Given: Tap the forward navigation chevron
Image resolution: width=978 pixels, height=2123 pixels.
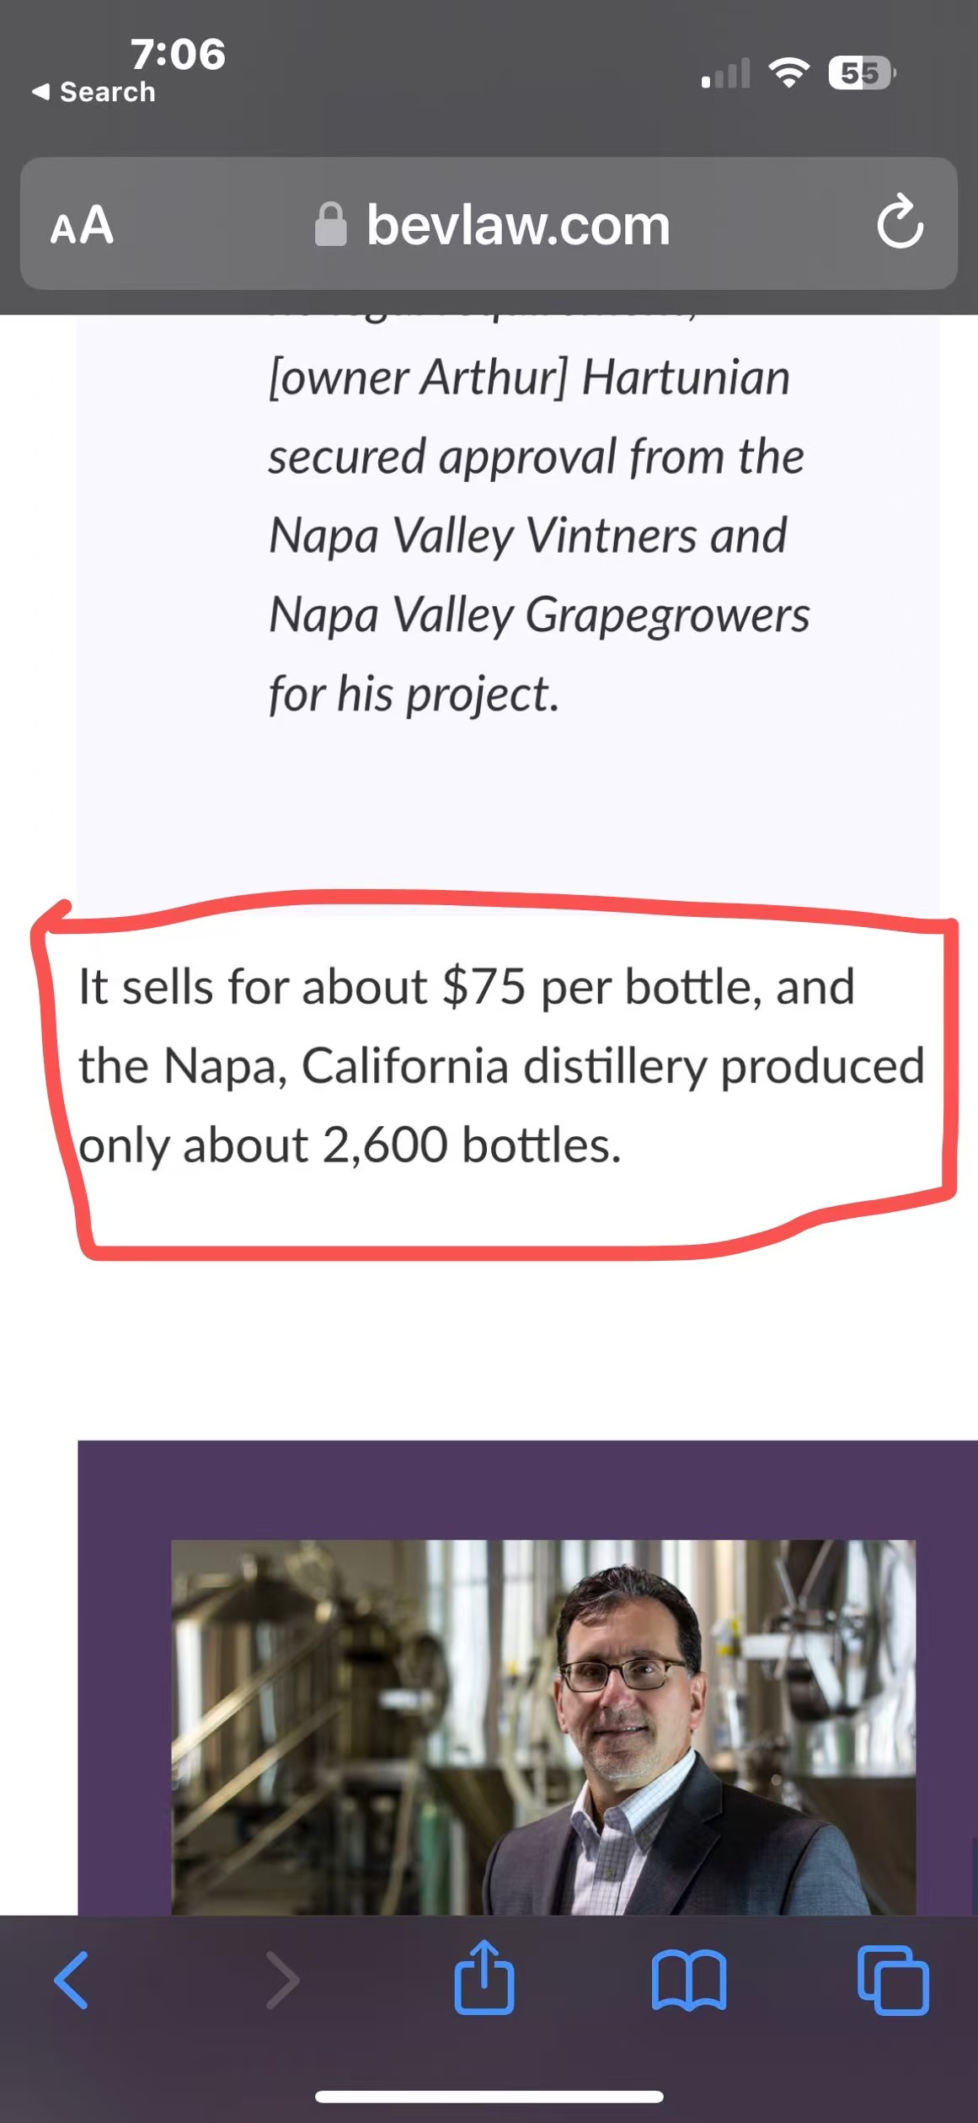Looking at the screenshot, I should point(282,1980).
